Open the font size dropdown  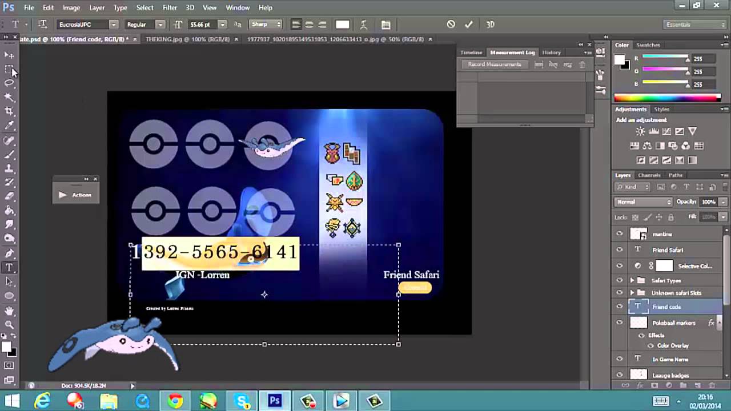(222, 25)
